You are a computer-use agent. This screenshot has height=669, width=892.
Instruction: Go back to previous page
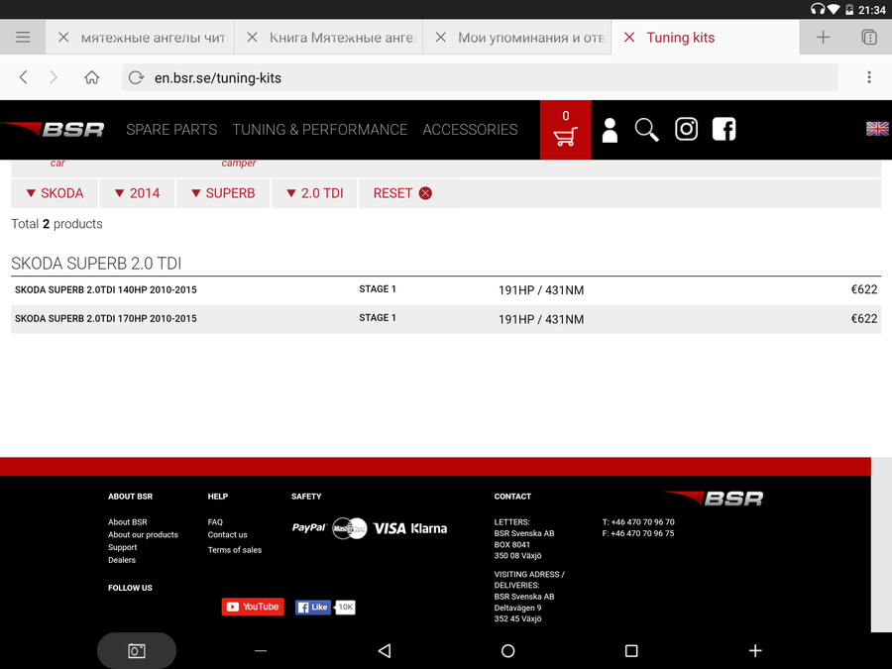pyautogui.click(x=24, y=77)
